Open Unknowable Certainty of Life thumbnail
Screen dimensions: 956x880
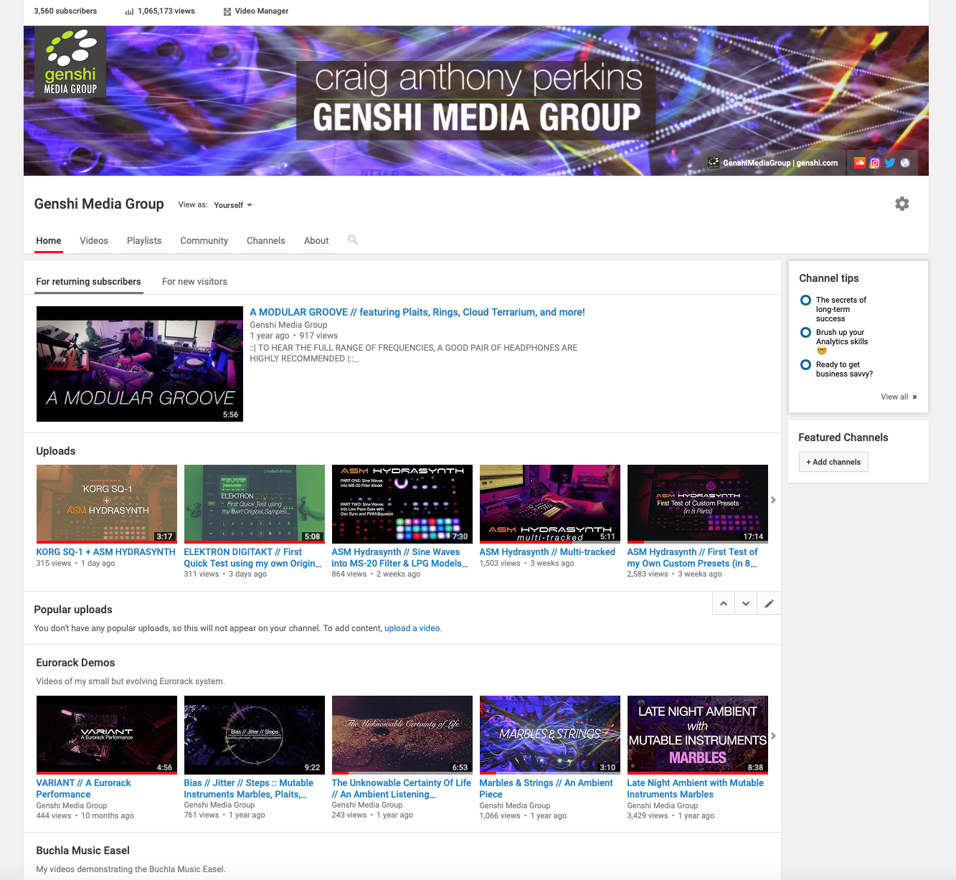tap(402, 734)
